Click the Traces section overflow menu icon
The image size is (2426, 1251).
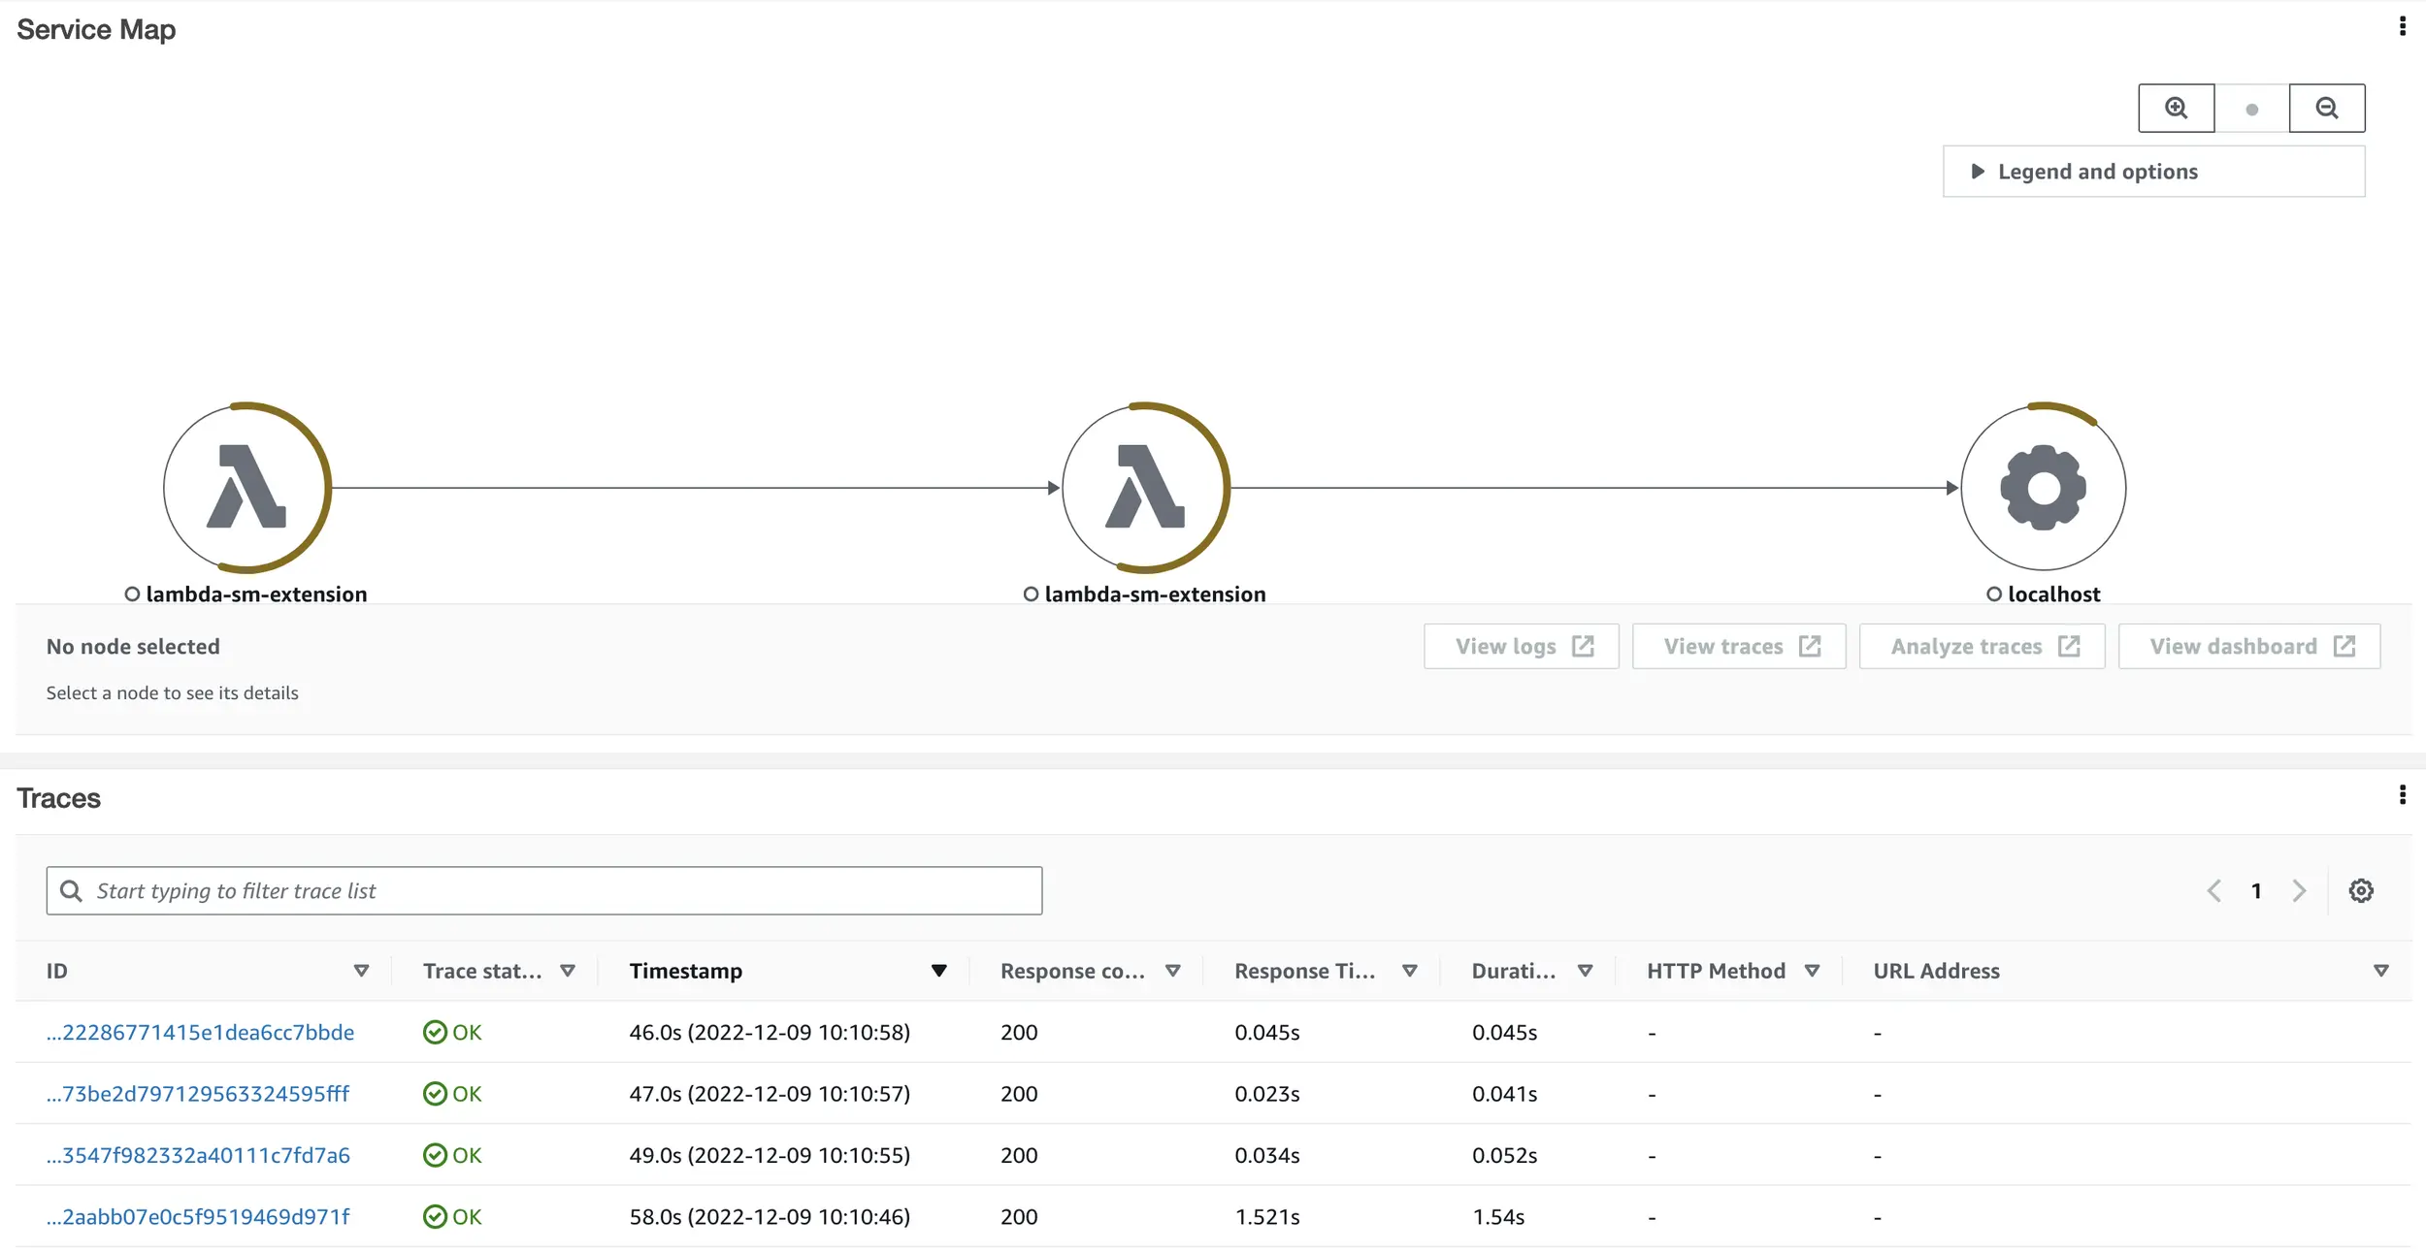pyautogui.click(x=2402, y=794)
